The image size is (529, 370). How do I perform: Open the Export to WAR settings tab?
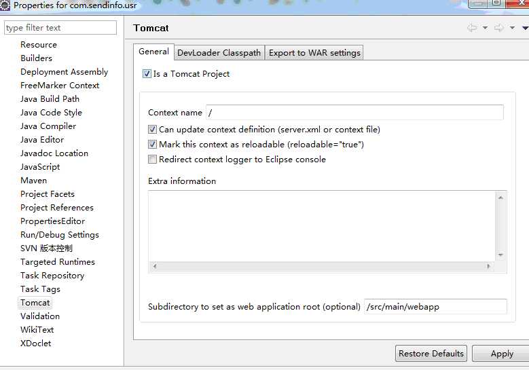tap(314, 53)
